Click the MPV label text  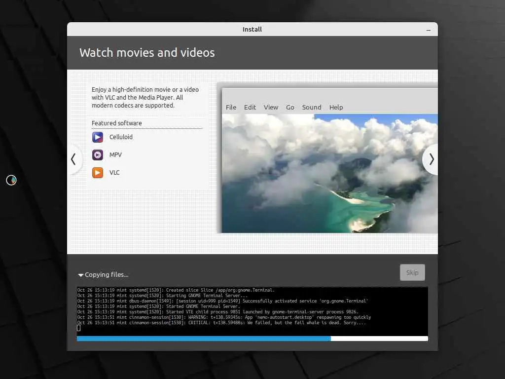pos(115,155)
